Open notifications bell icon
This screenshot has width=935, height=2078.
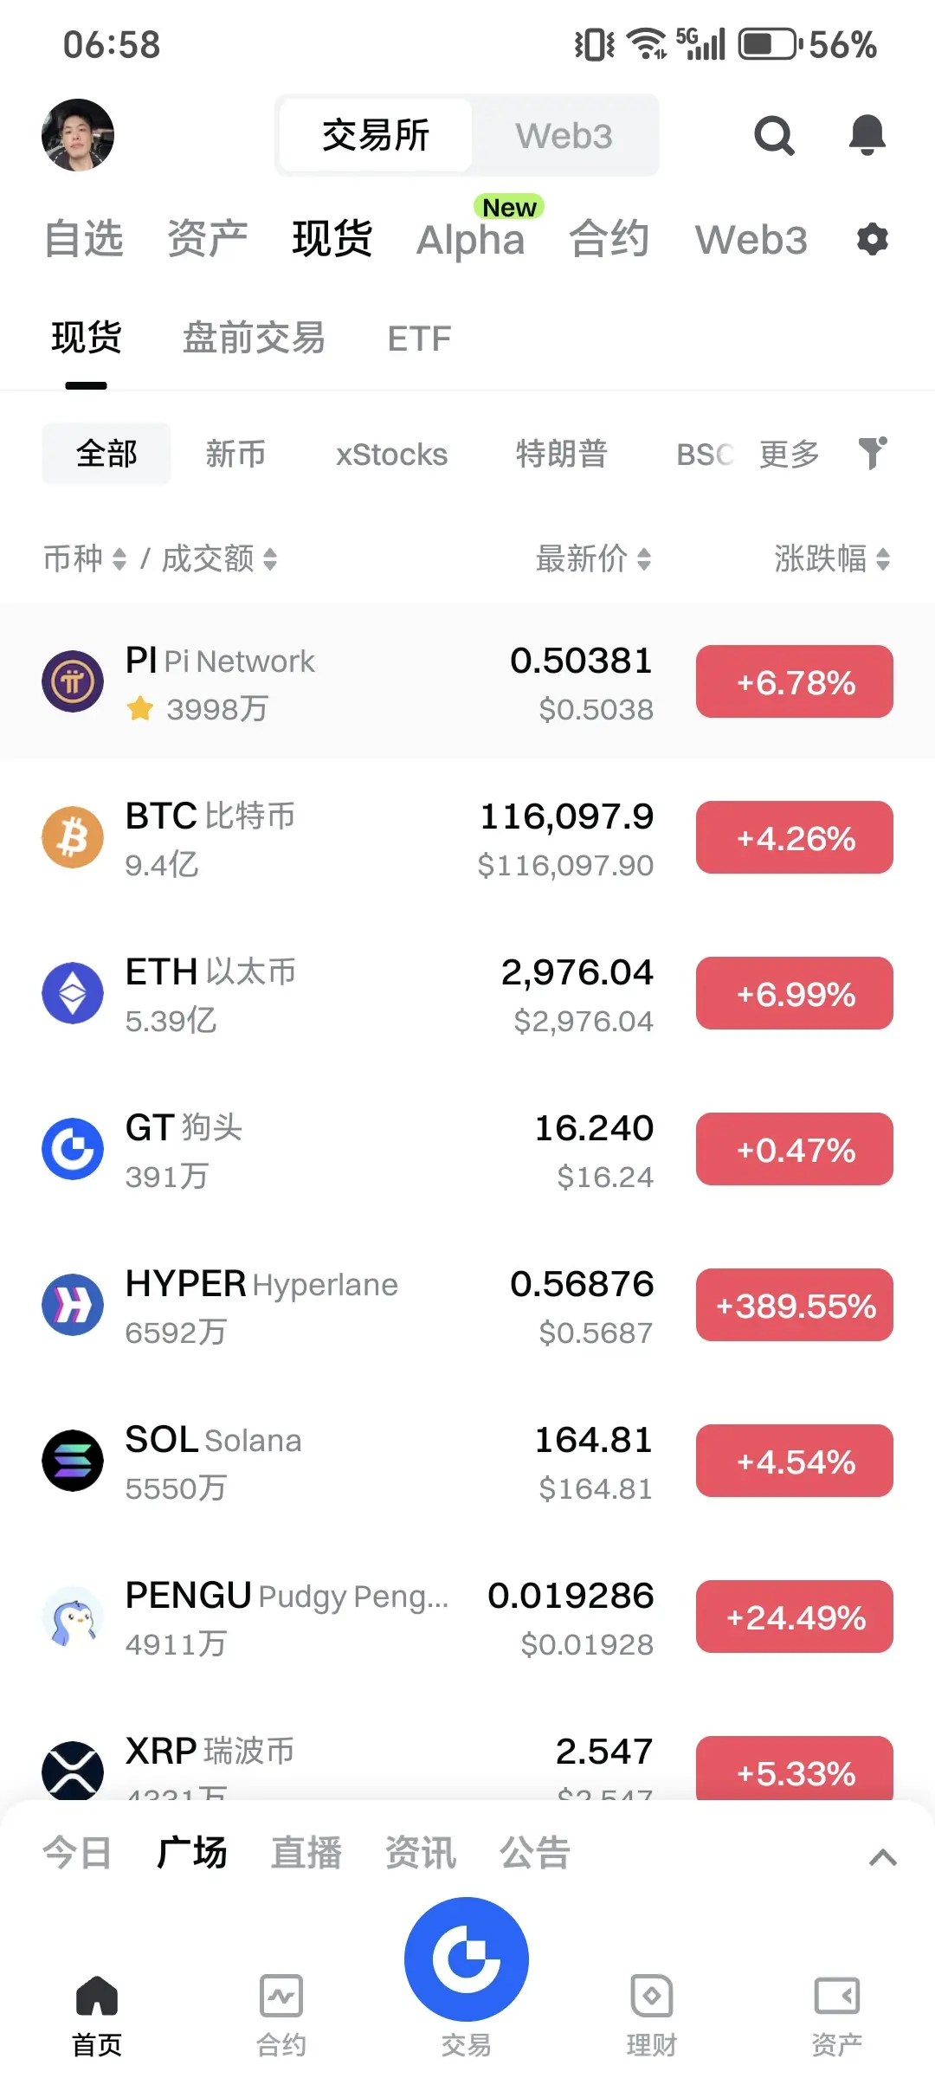pyautogui.click(x=867, y=135)
